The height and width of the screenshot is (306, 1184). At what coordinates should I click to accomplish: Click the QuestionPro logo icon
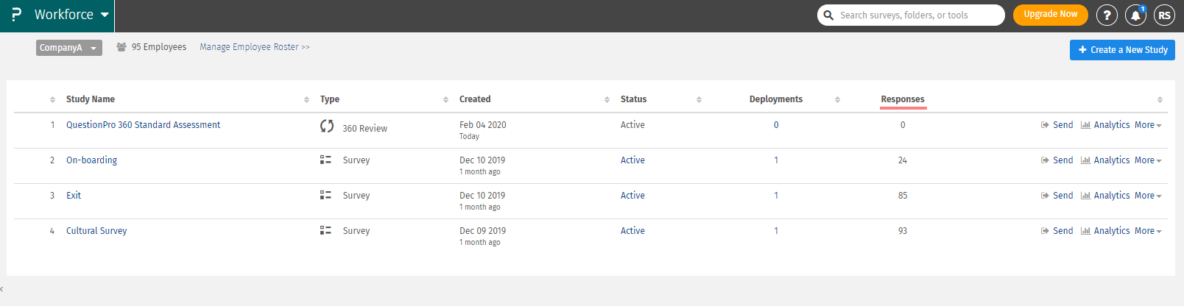click(x=16, y=15)
